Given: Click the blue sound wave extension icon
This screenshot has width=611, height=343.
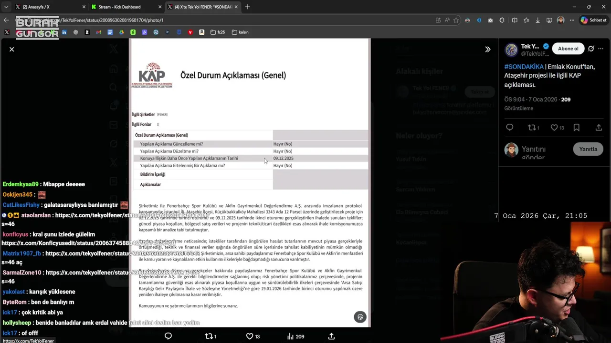Looking at the screenshot, I should 479,20.
